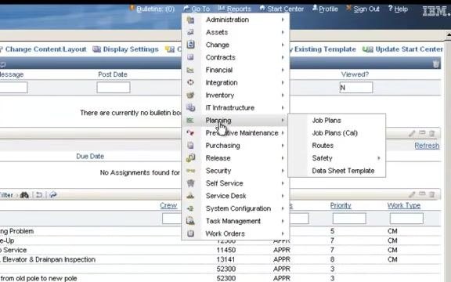Open the Preventive Maintenance module icon
451x282 pixels.
coord(190,133)
